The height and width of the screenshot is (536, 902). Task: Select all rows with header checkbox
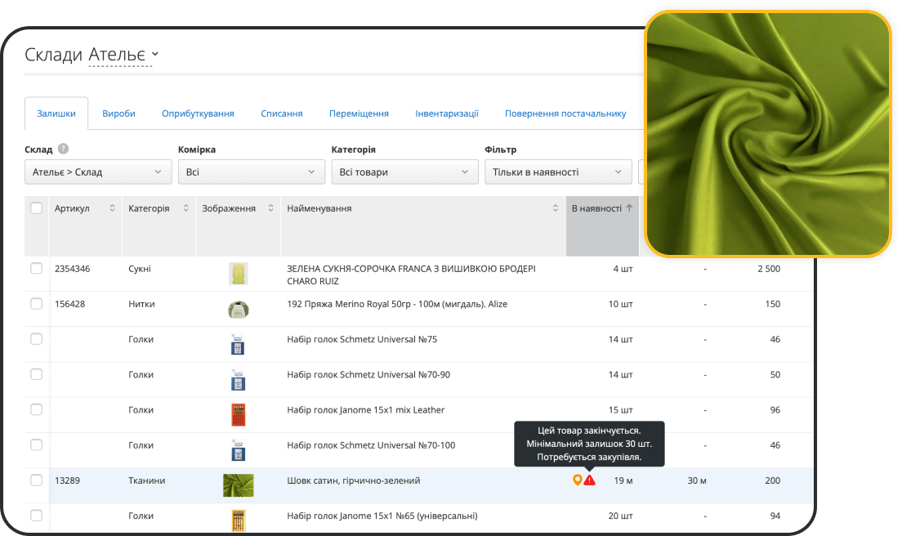click(x=36, y=208)
